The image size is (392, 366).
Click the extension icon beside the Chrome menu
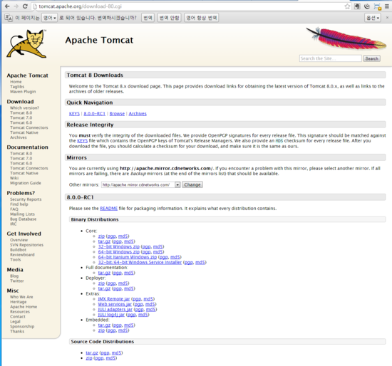[x=377, y=6]
